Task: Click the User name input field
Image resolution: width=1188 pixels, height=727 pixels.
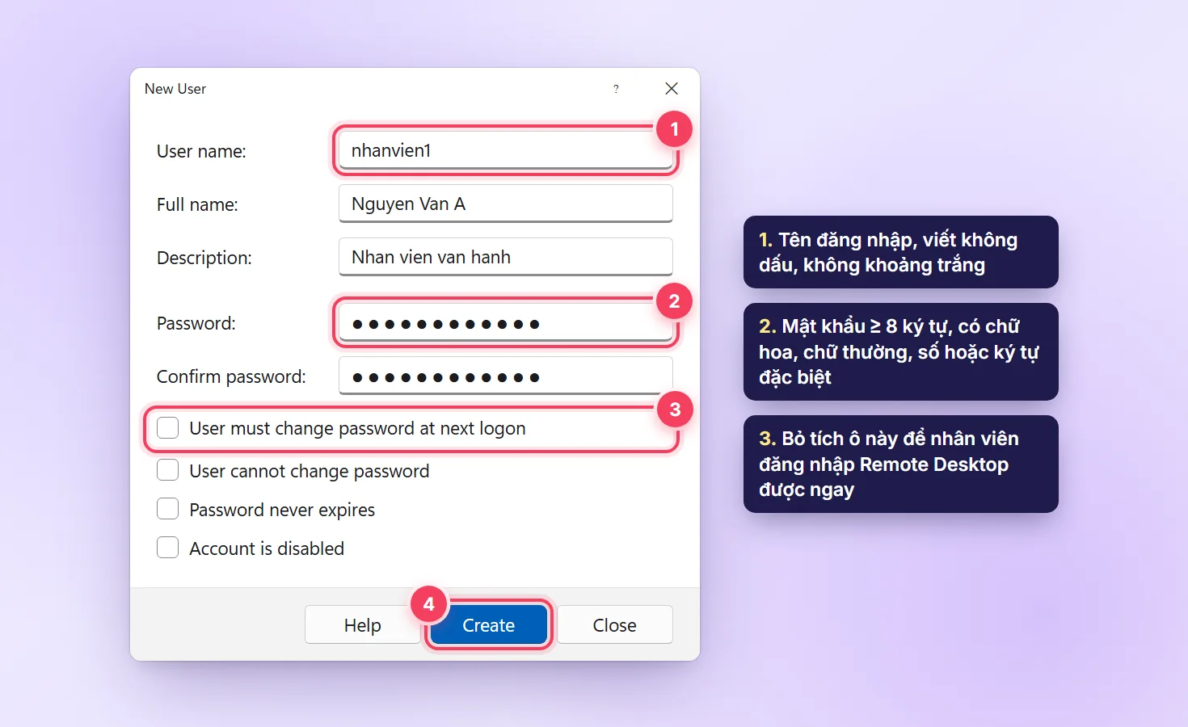Action: (x=505, y=150)
